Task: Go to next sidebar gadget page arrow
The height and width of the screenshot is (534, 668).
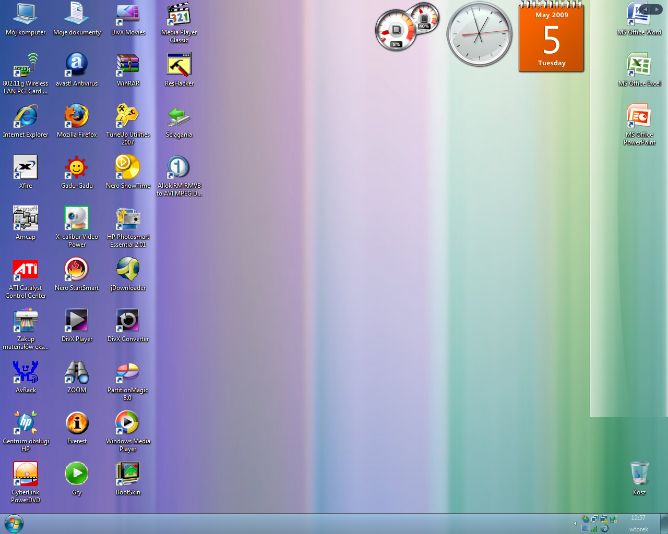Action: coord(657,9)
